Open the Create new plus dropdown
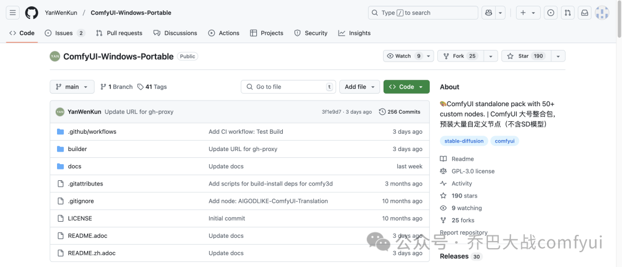 (x=528, y=13)
